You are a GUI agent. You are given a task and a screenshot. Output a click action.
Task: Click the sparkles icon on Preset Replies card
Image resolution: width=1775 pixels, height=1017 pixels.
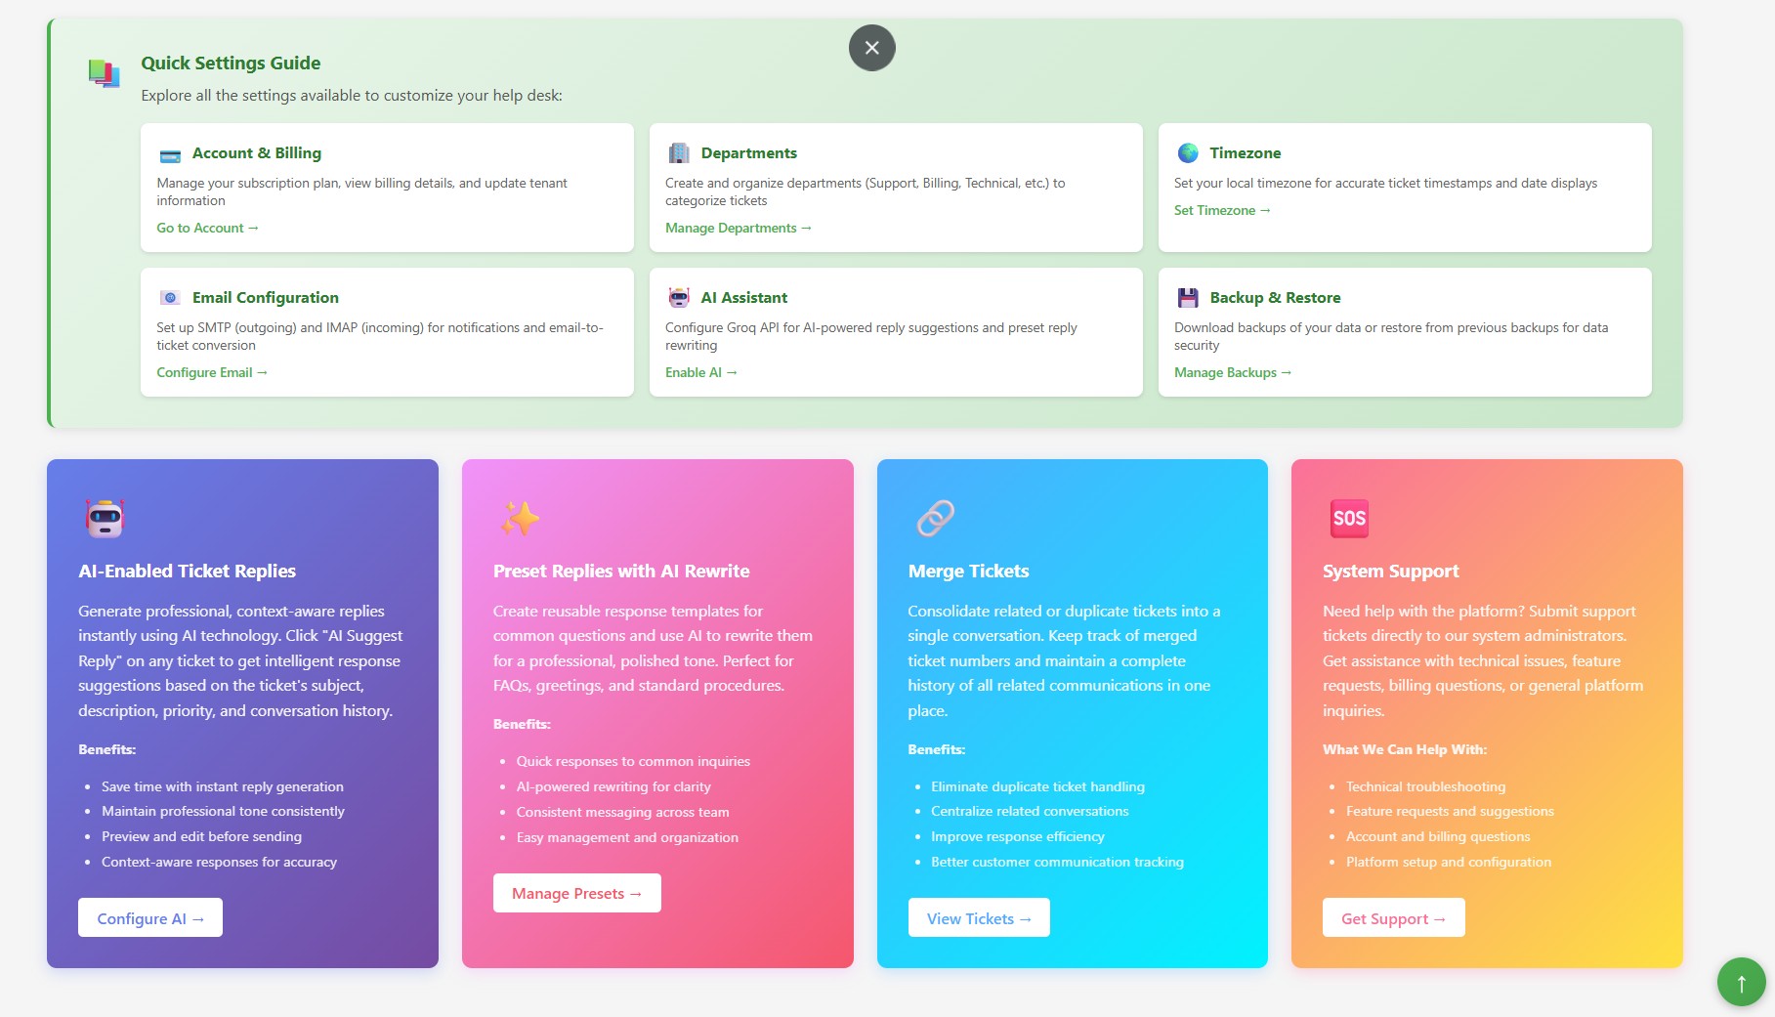(520, 519)
